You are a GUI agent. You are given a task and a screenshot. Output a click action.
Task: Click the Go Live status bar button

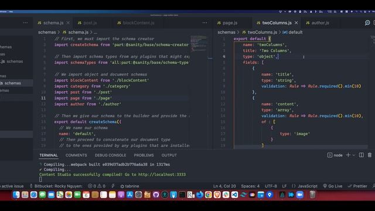333,186
